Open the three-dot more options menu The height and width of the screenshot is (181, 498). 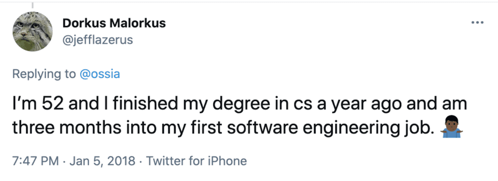[478, 23]
